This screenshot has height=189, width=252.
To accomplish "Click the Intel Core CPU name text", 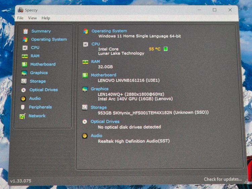I will 108,49.
